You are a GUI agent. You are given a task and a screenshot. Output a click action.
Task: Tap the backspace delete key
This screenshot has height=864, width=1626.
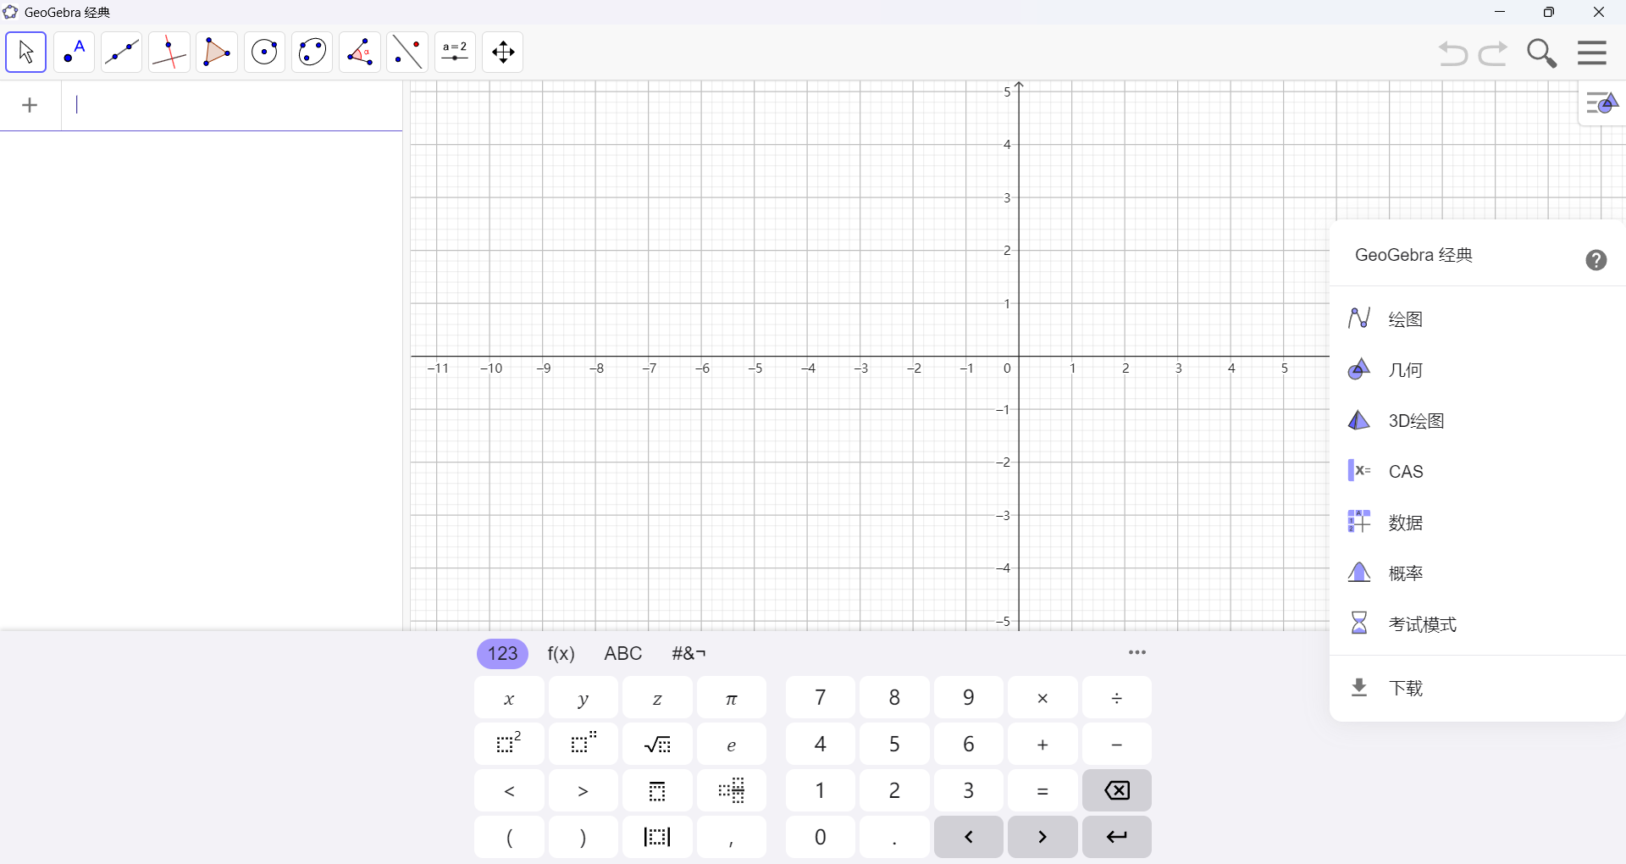point(1117,791)
